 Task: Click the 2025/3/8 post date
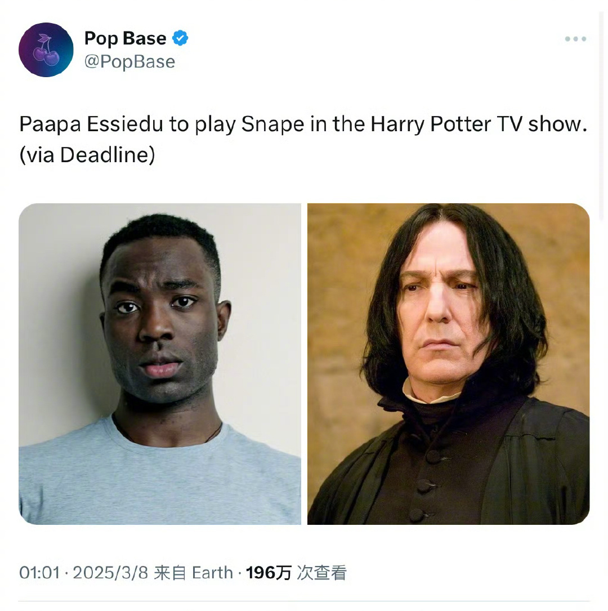click(x=110, y=573)
